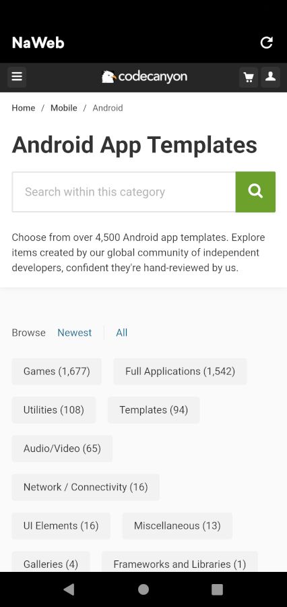The width and height of the screenshot is (287, 607).
Task: Go to Home breadcrumb
Action: [x=23, y=108]
